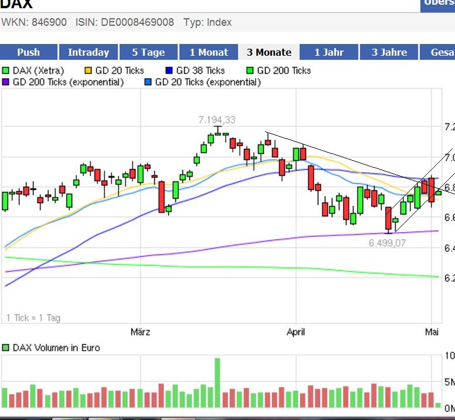Open the Gesamt chart tab
This screenshot has width=455, height=420.
tap(438, 52)
